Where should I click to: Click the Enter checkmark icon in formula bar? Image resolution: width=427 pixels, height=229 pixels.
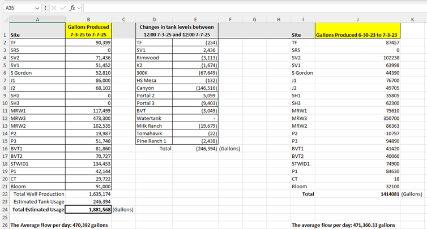(63, 8)
